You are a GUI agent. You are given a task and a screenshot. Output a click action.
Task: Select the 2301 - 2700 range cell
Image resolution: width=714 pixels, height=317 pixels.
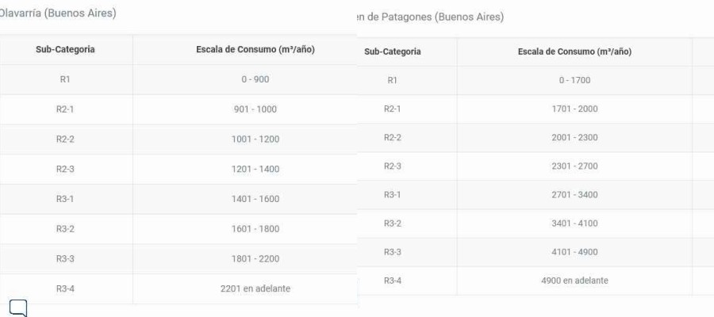pos(574,166)
